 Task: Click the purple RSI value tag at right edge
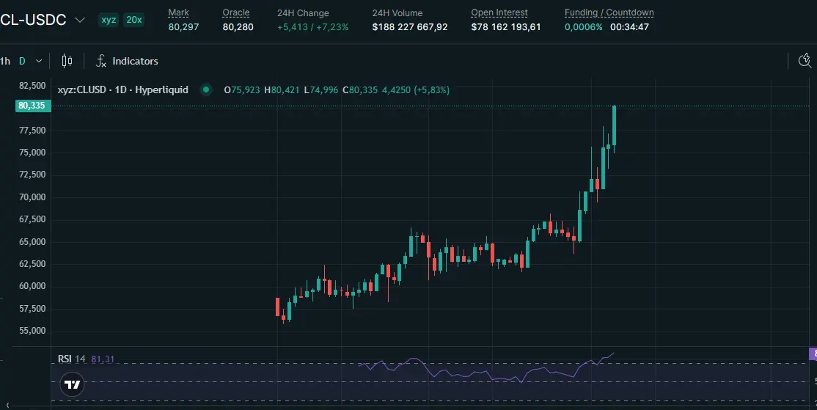click(x=813, y=354)
